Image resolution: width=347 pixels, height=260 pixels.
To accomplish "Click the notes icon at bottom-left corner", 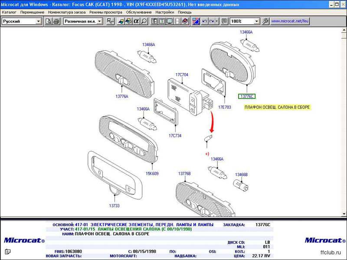I will (7, 252).
